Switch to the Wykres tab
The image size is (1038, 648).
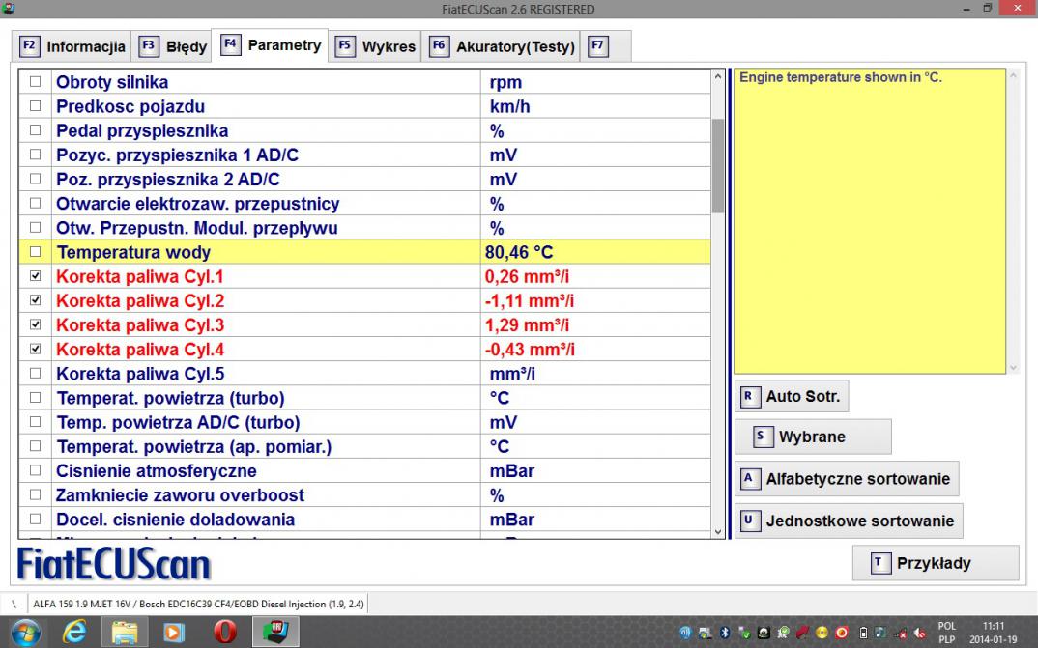pos(375,46)
